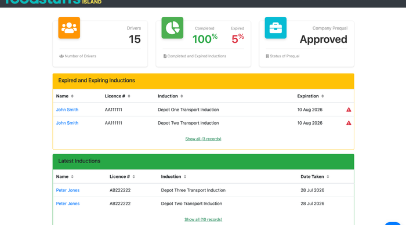Click 'Depot One Transport Induction' cell

188,110
